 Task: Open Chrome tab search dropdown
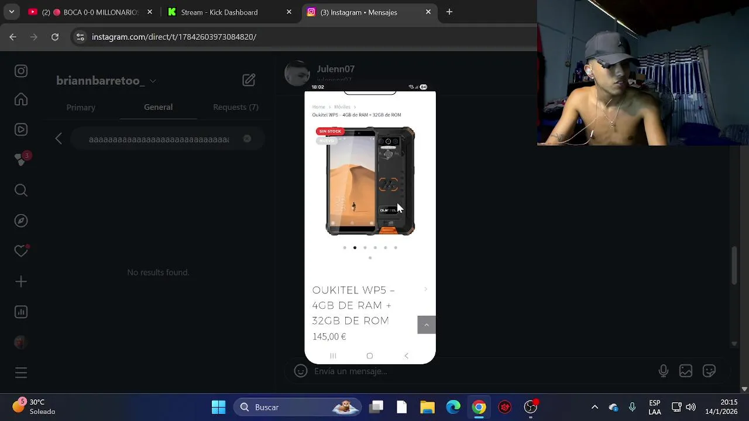coord(11,12)
